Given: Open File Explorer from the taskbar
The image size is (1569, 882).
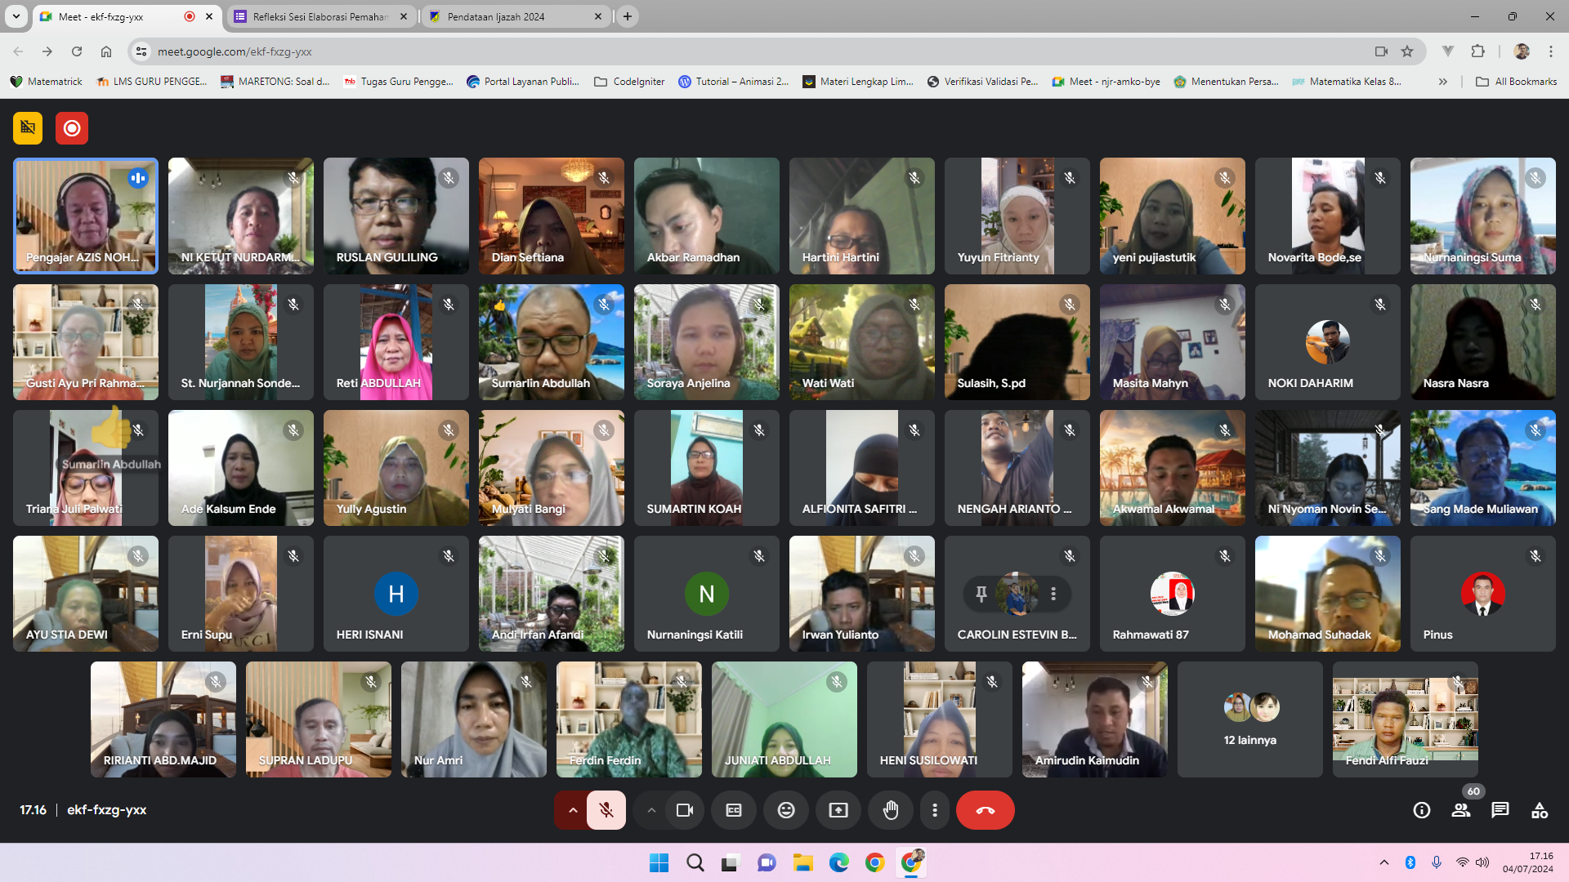Looking at the screenshot, I should [802, 862].
